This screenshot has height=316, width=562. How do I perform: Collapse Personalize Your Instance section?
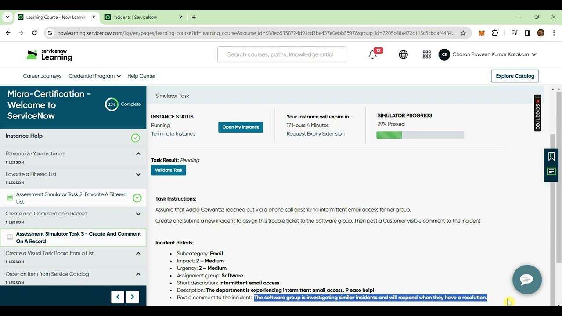click(138, 154)
